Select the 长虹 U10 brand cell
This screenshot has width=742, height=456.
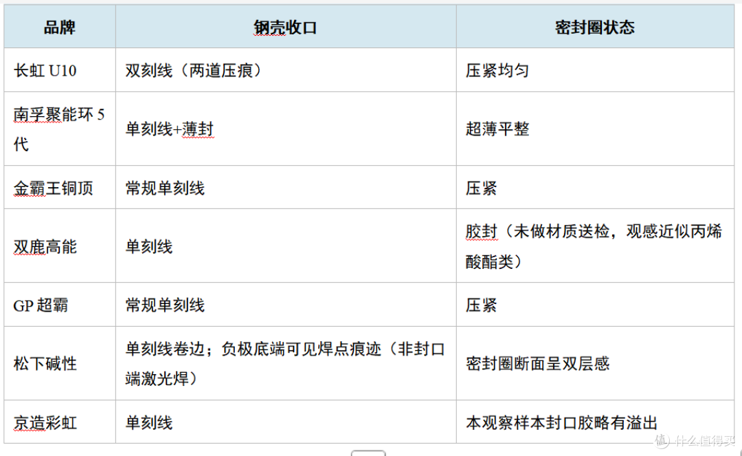click(60, 70)
